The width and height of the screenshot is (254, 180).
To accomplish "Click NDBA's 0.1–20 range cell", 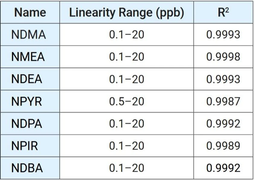I will (x=127, y=168).
